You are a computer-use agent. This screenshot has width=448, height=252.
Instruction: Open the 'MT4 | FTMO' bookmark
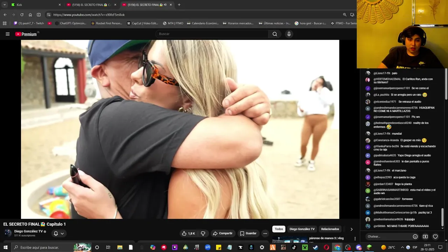click(173, 23)
